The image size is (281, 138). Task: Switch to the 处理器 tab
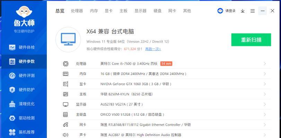77,11
